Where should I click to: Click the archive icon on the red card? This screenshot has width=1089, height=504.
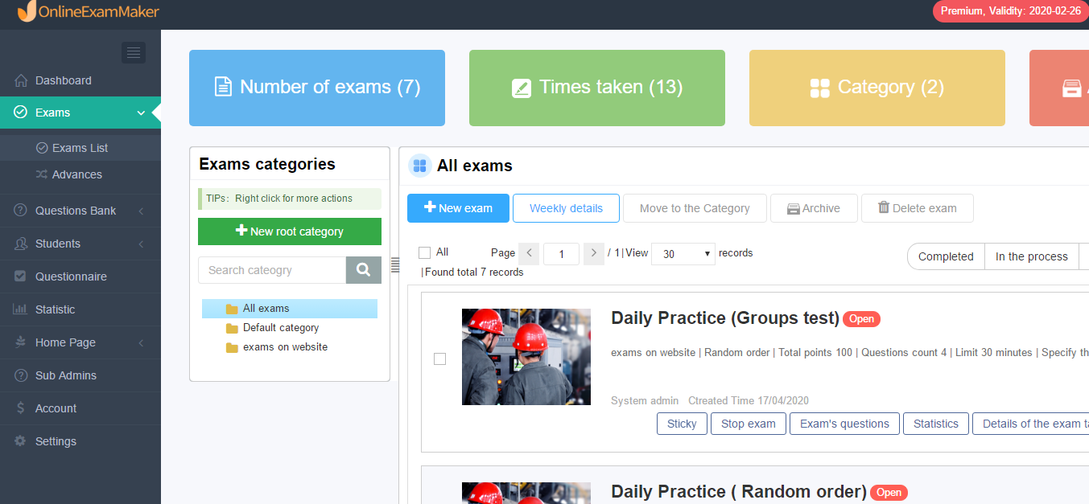click(x=1071, y=88)
